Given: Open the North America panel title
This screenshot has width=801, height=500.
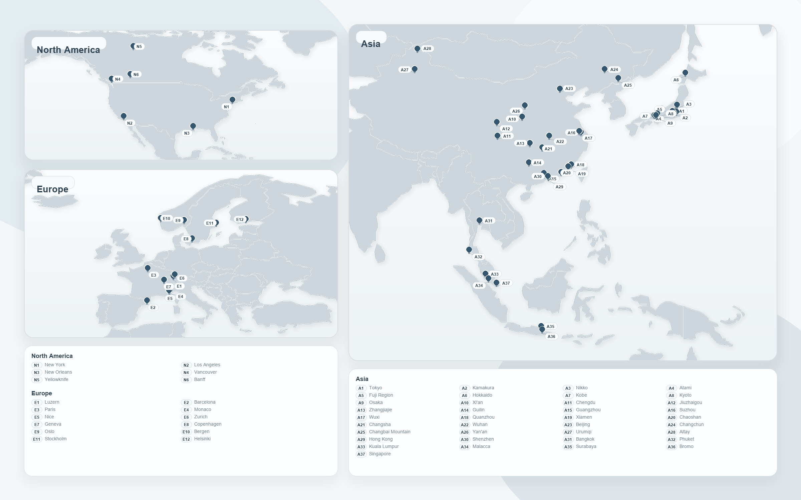Looking at the screenshot, I should (68, 50).
